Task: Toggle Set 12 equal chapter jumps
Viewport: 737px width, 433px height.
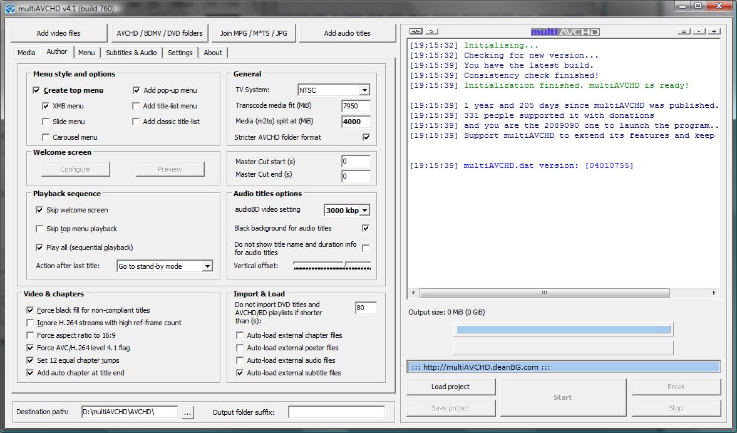Action: [x=30, y=360]
